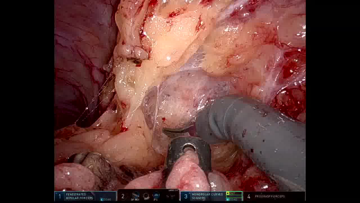Click the LASER OFF status text
The image size is (360, 203).
[x=173, y=190]
